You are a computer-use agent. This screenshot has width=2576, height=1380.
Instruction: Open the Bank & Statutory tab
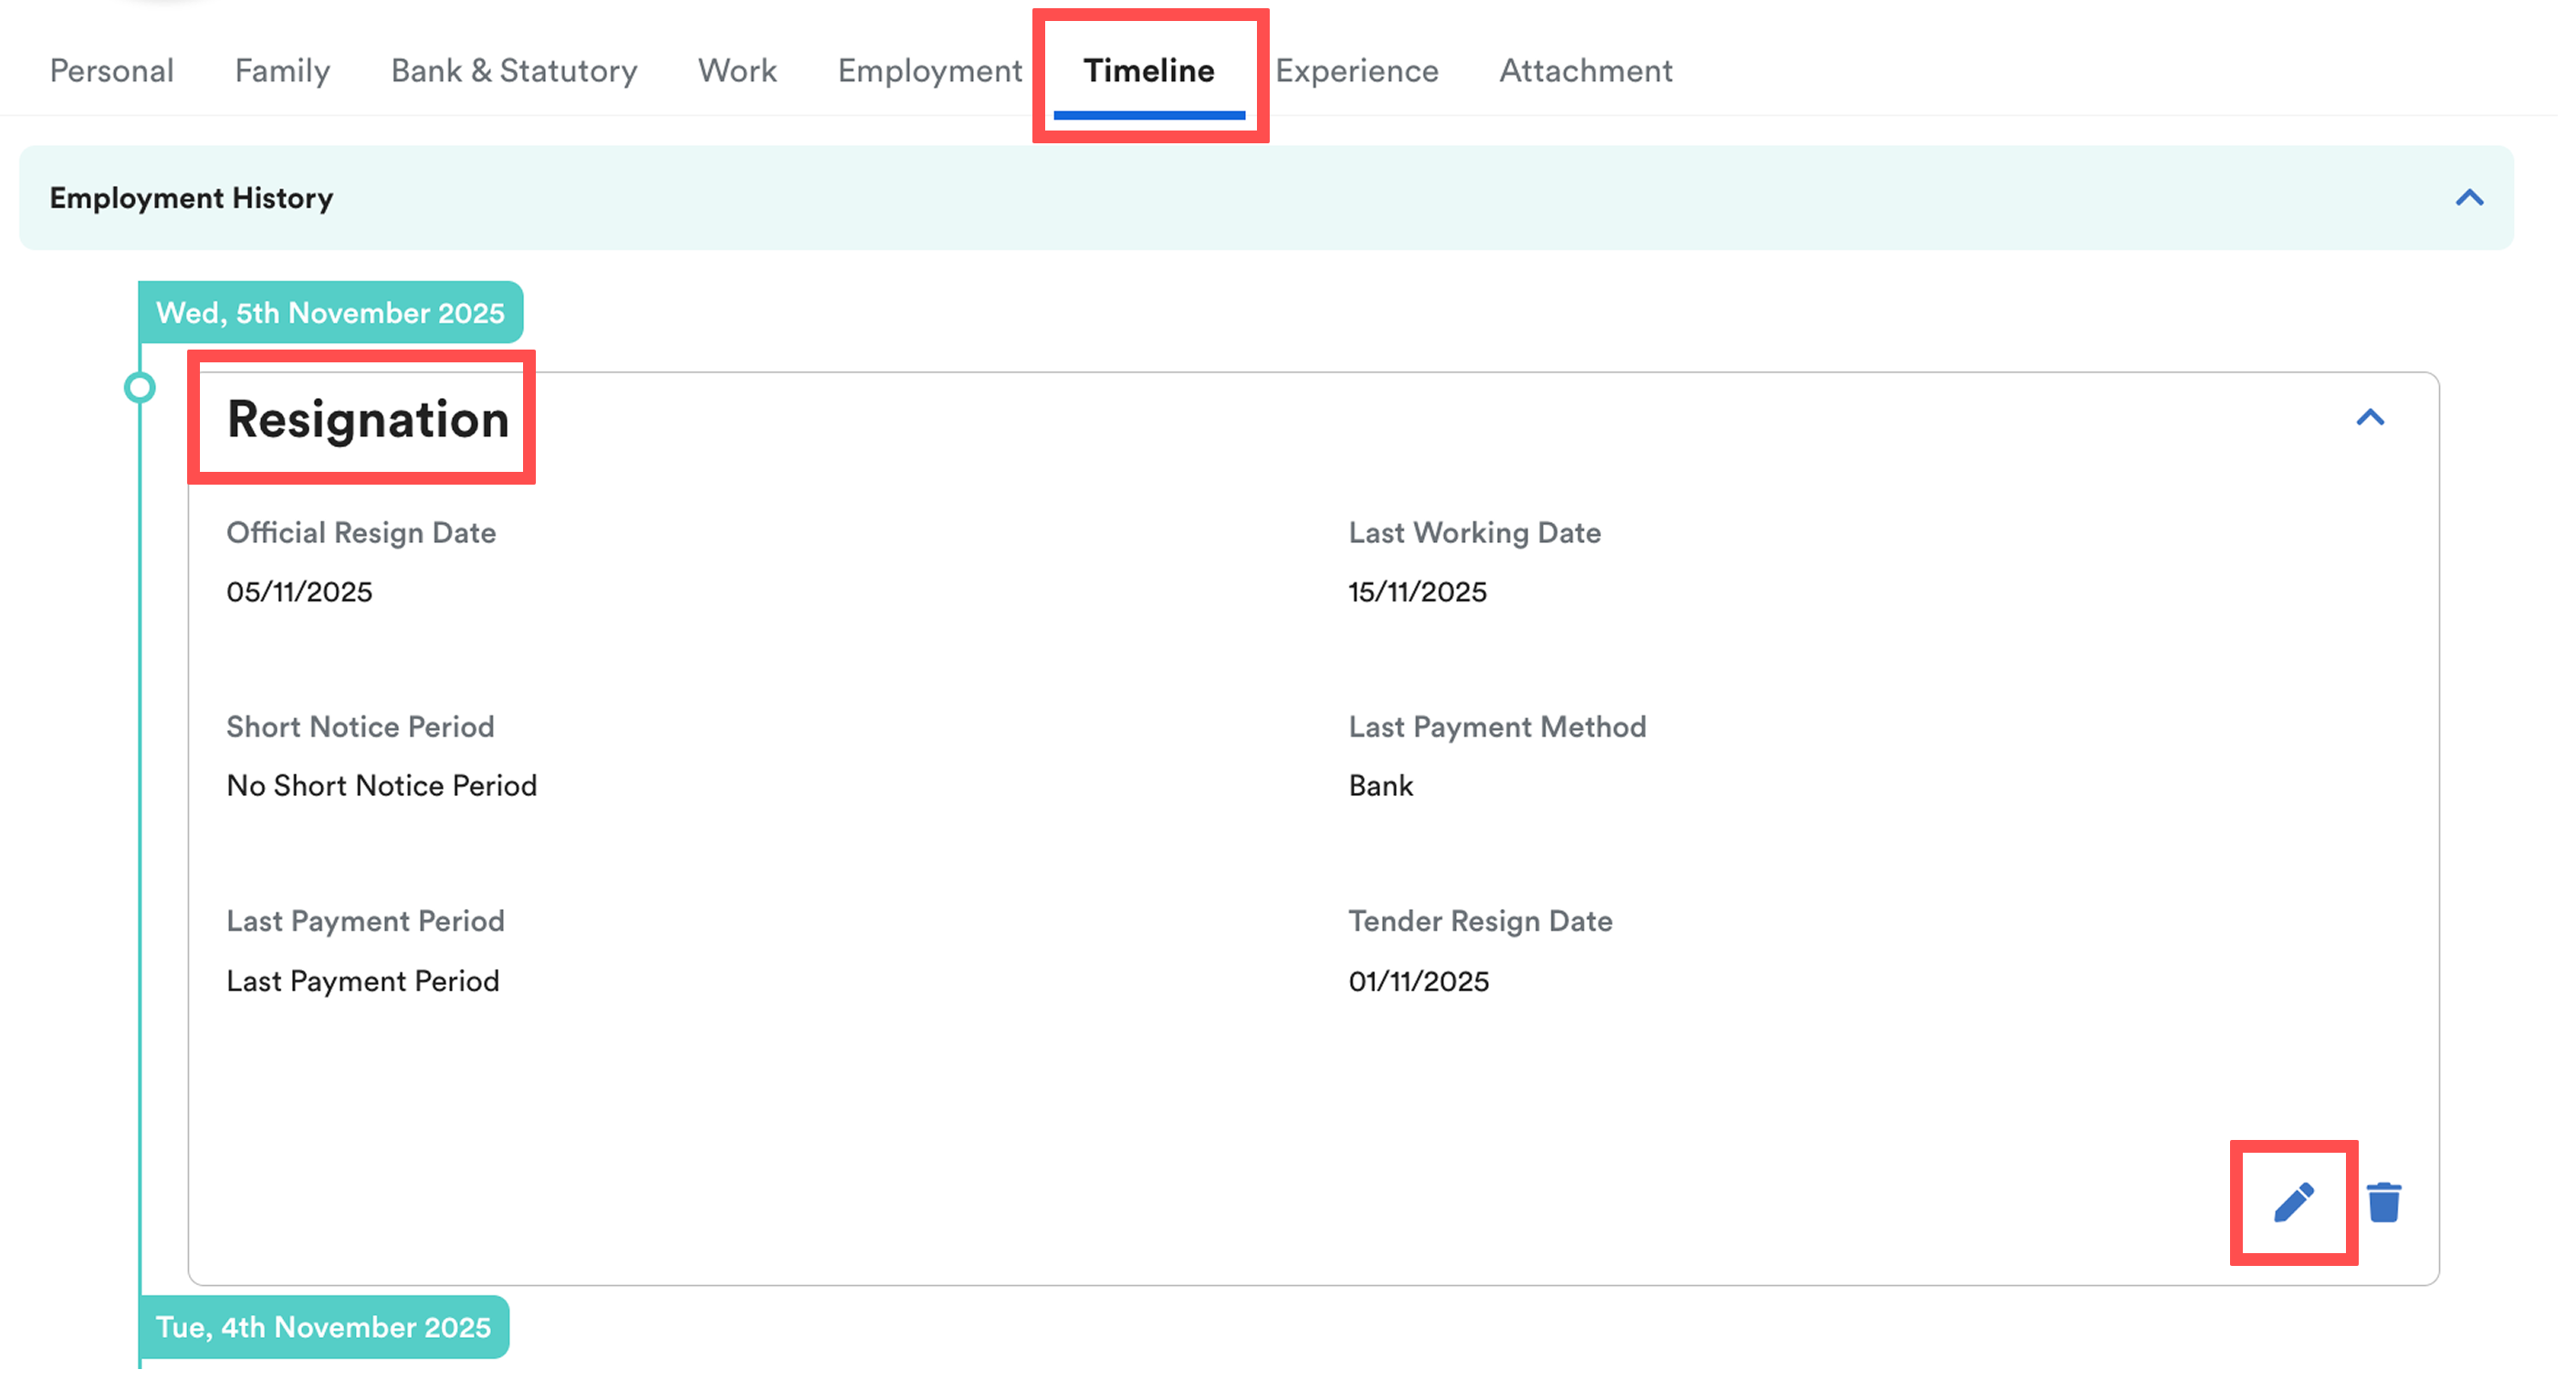click(514, 71)
